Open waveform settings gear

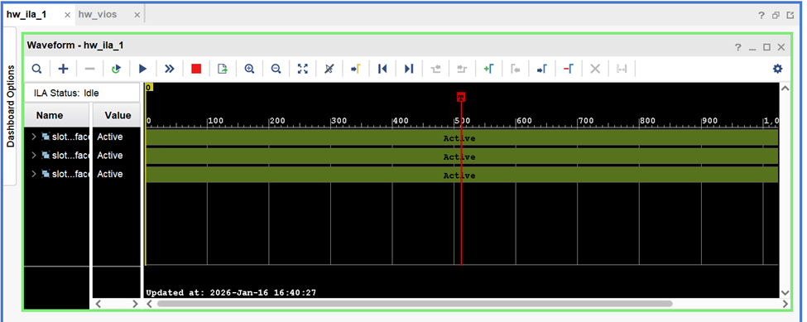[x=777, y=69]
